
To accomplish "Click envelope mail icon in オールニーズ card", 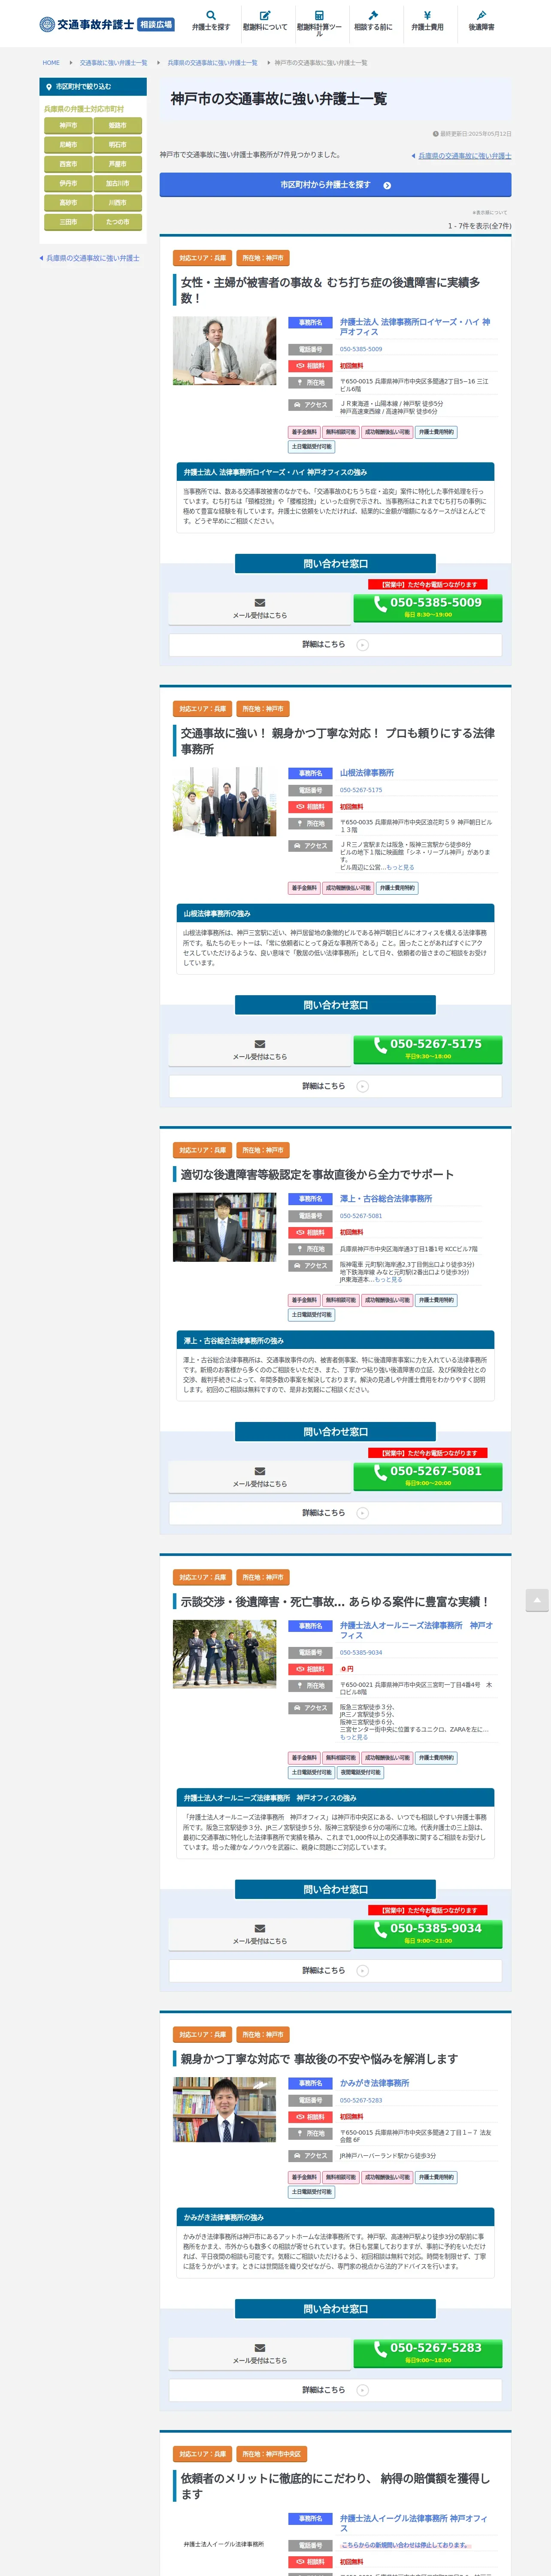I will click(260, 1928).
